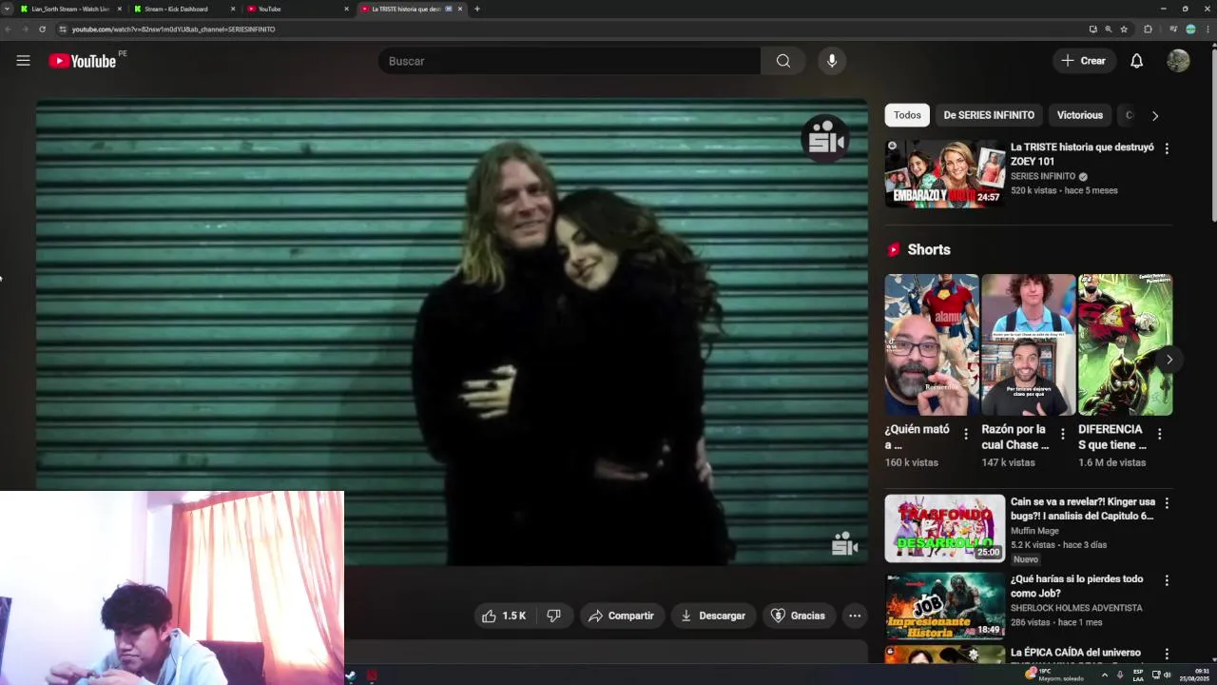Open DIFERENCIAS short thumbnail
Screen dimensions: 1217x685
point(1125,344)
